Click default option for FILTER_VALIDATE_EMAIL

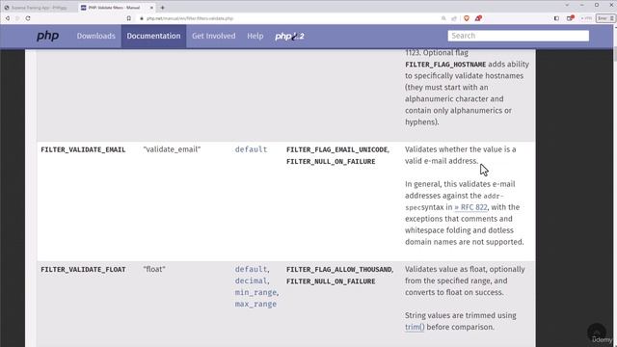pyautogui.click(x=251, y=149)
